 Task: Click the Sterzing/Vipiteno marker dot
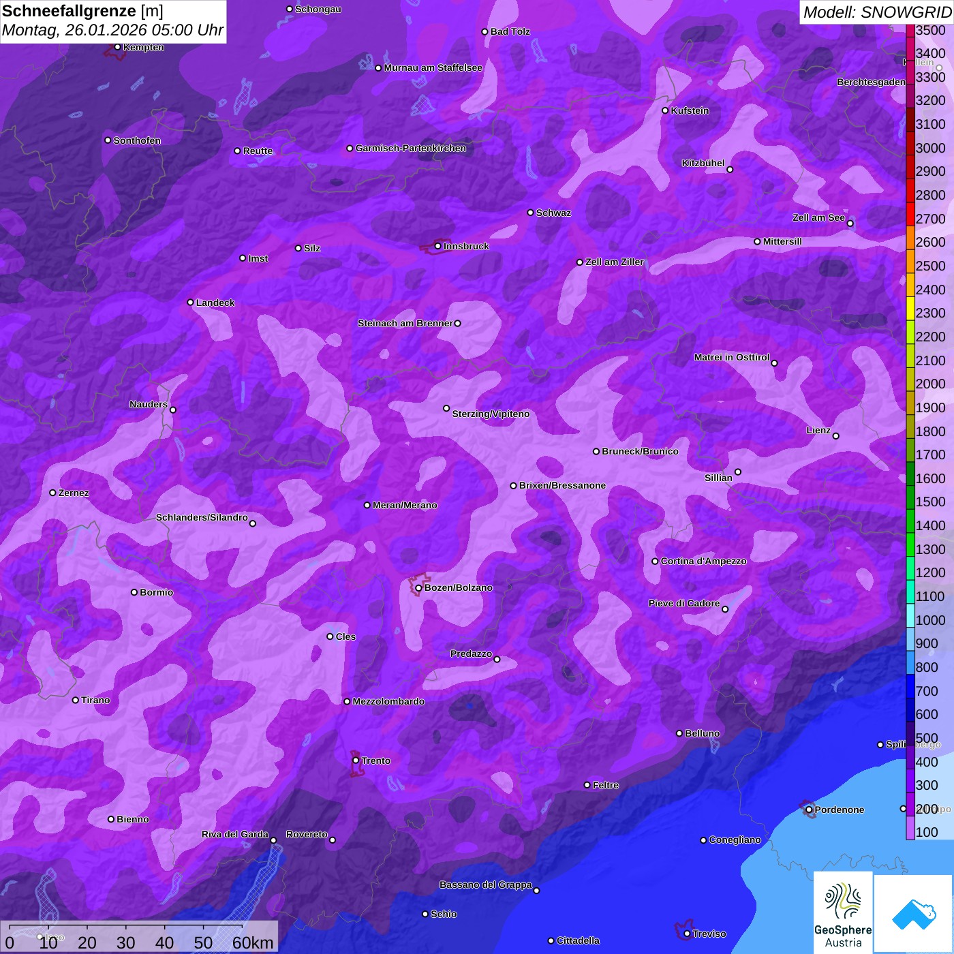pos(446,408)
